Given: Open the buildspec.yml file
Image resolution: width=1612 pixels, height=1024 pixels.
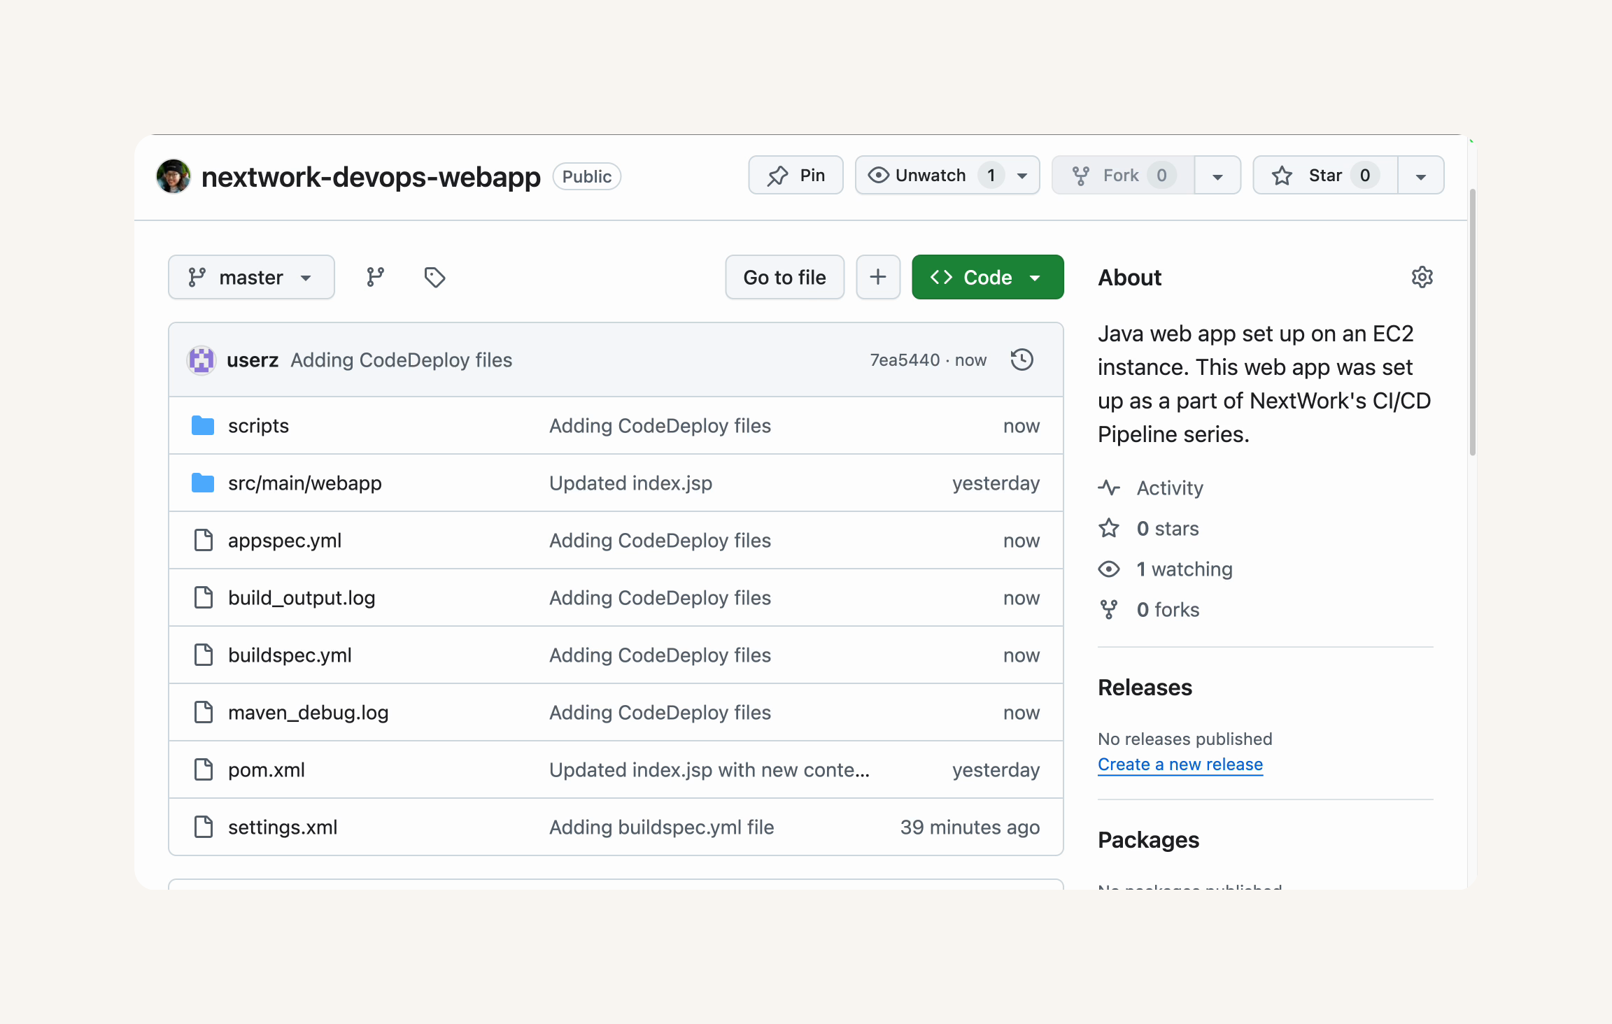Looking at the screenshot, I should click(x=290, y=655).
